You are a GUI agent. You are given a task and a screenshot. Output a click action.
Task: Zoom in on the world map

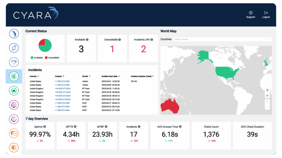(x=267, y=102)
